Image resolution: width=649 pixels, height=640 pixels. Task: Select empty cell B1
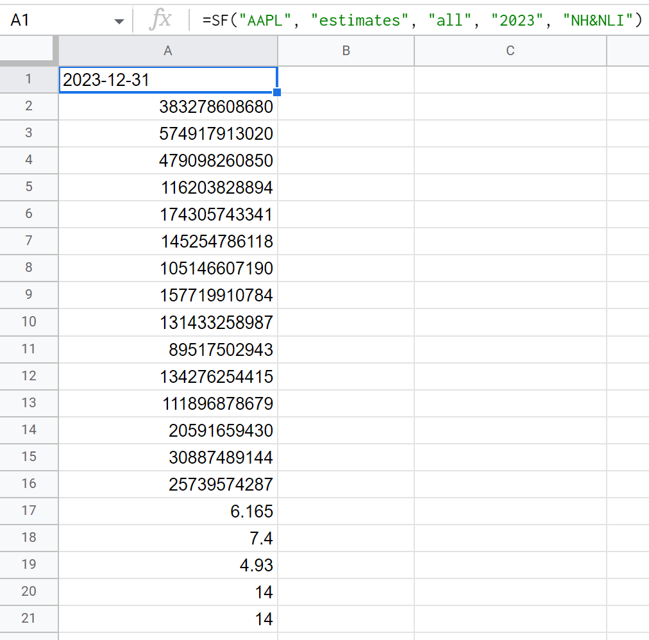(x=346, y=80)
